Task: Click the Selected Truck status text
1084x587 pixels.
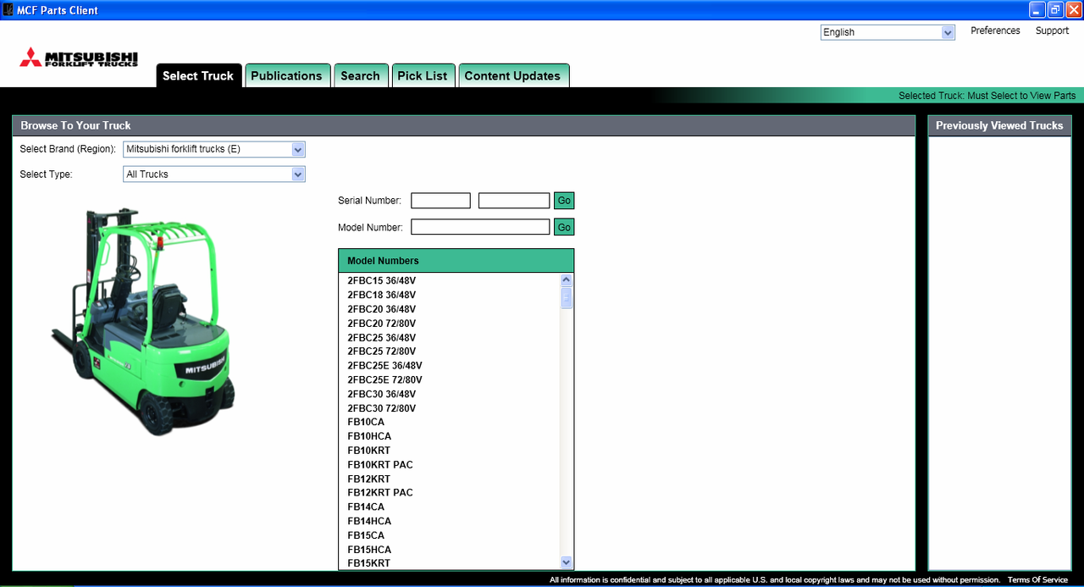Action: [987, 96]
